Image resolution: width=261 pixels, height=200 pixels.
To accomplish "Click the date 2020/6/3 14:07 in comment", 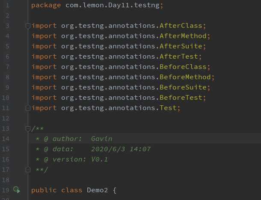I will tap(121, 149).
